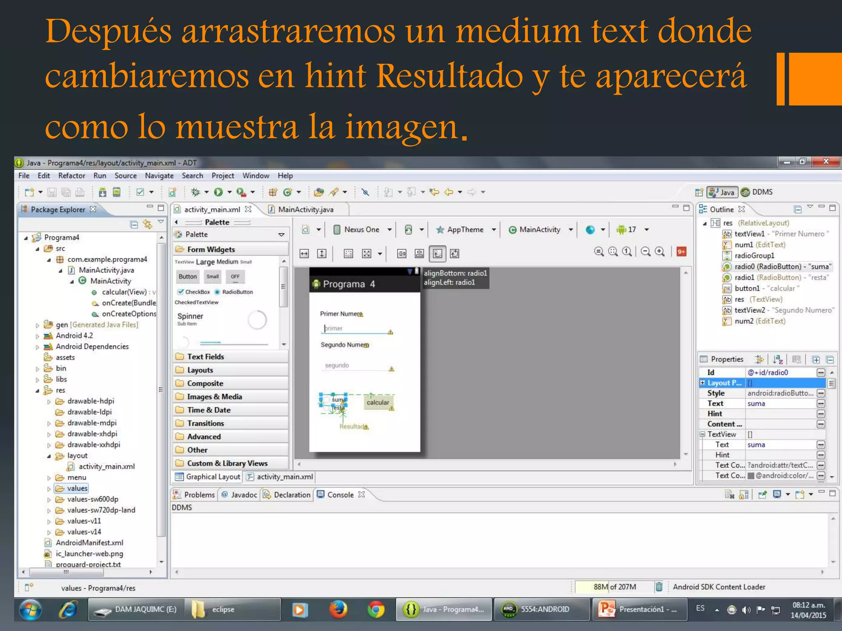This screenshot has height=631, width=842.
Task: Click the calcular button on canvas
Action: pos(378,403)
